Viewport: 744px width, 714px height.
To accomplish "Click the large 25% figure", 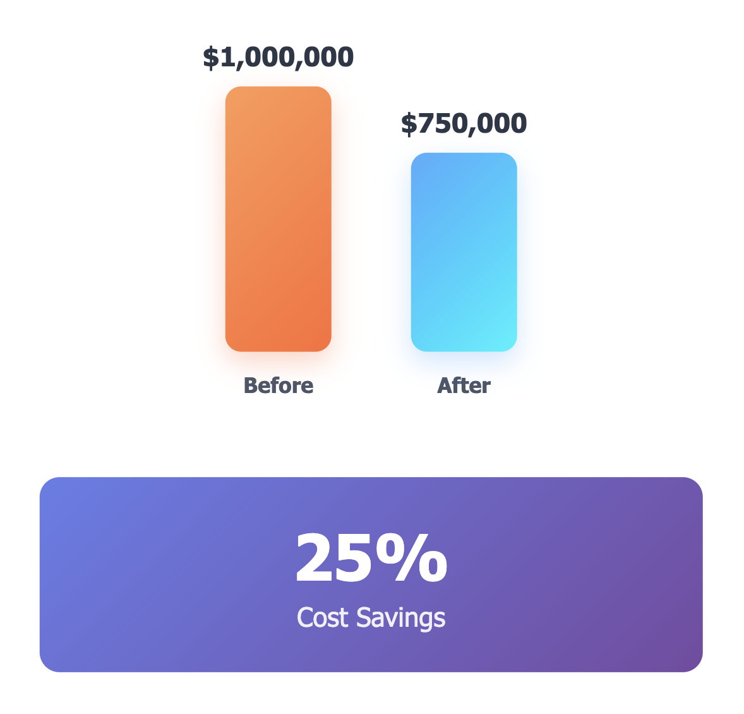I will click(x=371, y=559).
